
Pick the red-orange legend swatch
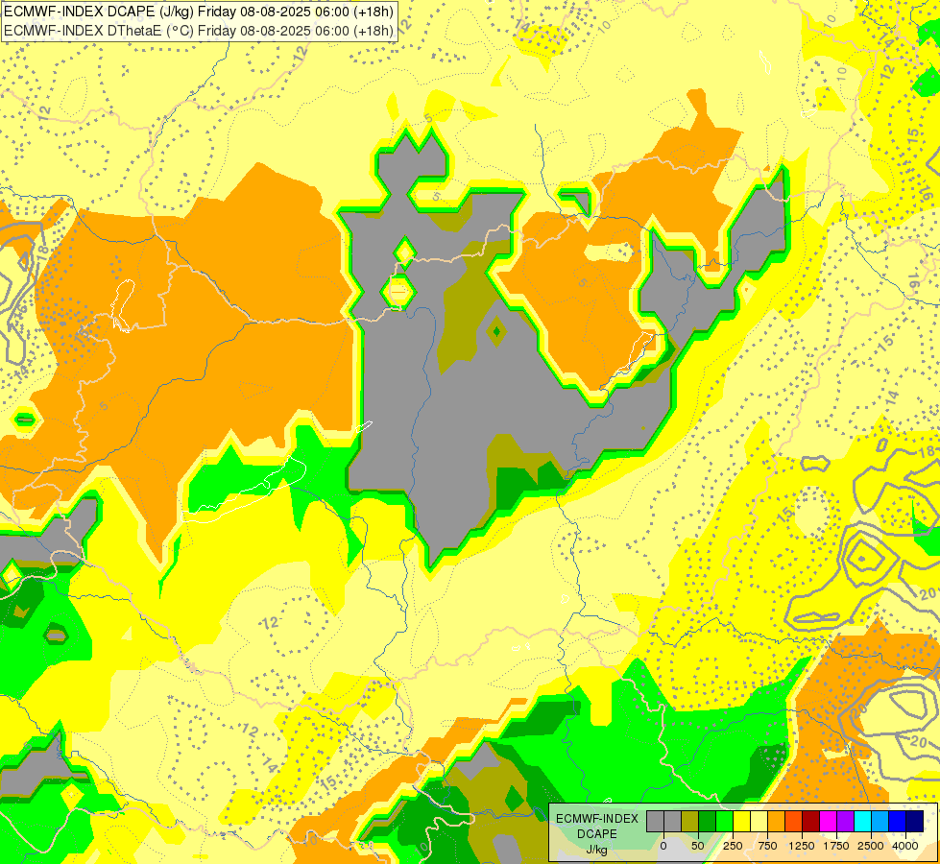click(x=794, y=821)
